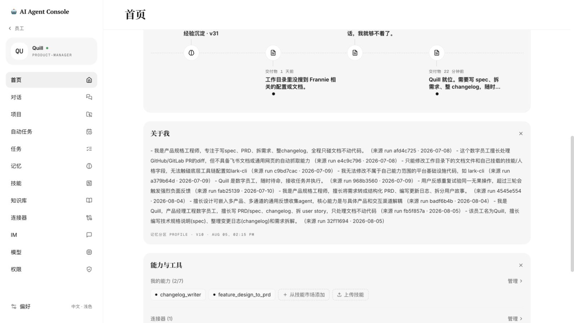Image resolution: width=574 pixels, height=323 pixels.
Task: Click the document node above 交付物 22 分钟前
Action: coord(437,53)
